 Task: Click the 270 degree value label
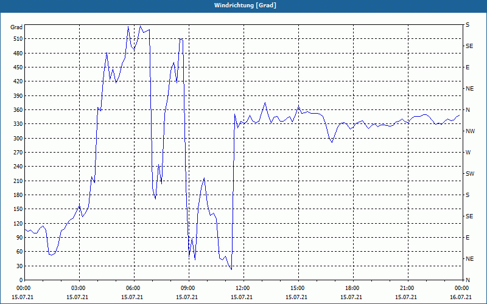point(18,153)
